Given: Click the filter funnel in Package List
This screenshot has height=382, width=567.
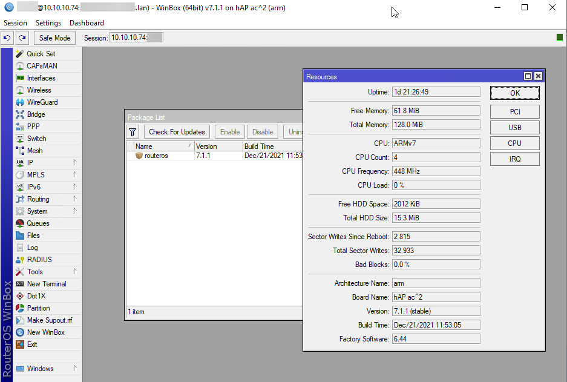Looking at the screenshot, I should click(133, 132).
